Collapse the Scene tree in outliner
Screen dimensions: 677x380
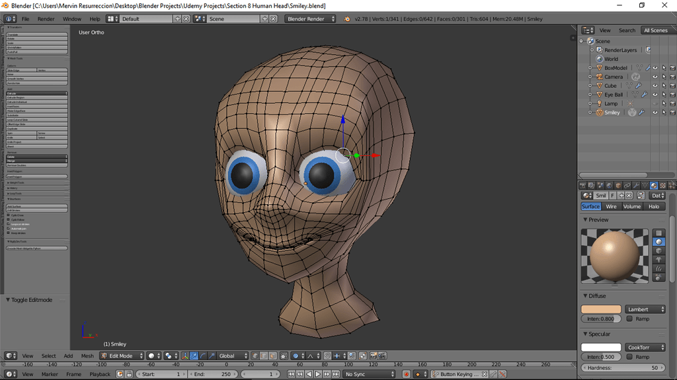581,41
